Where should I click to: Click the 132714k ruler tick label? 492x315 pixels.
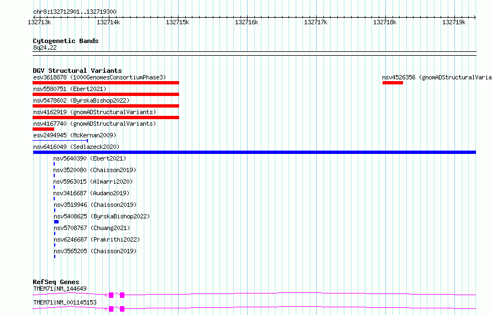pyautogui.click(x=108, y=22)
